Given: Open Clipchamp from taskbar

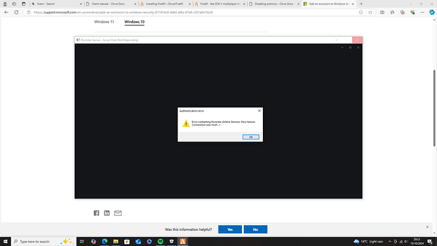Looking at the screenshot, I should 149,242.
